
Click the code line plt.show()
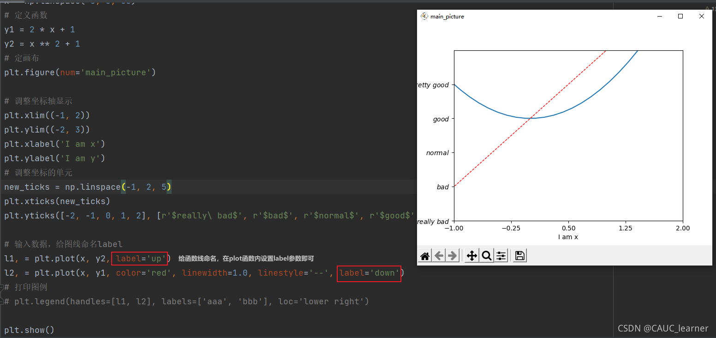point(30,330)
